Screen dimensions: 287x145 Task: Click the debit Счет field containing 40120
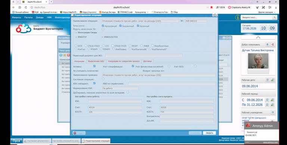[x=115, y=107]
